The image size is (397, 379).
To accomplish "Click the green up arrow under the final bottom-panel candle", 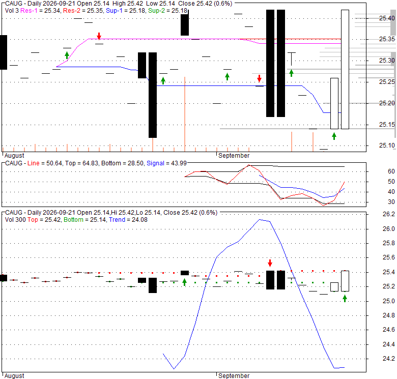I will tap(345, 299).
